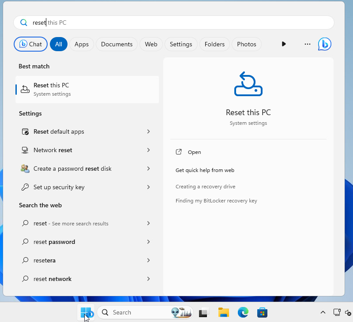Click the more options ellipsis icon
The width and height of the screenshot is (353, 322).
307,44
